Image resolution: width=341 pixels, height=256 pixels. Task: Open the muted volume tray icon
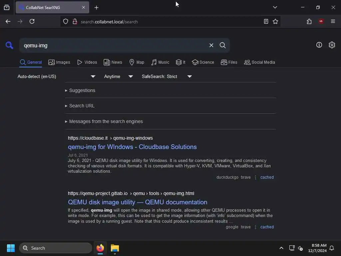coord(300,248)
